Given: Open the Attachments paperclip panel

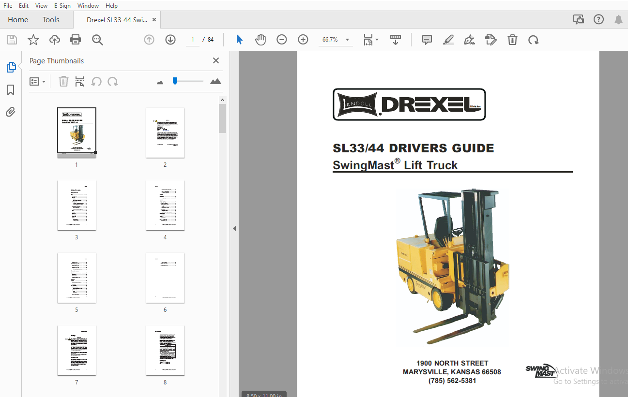Looking at the screenshot, I should [11, 112].
